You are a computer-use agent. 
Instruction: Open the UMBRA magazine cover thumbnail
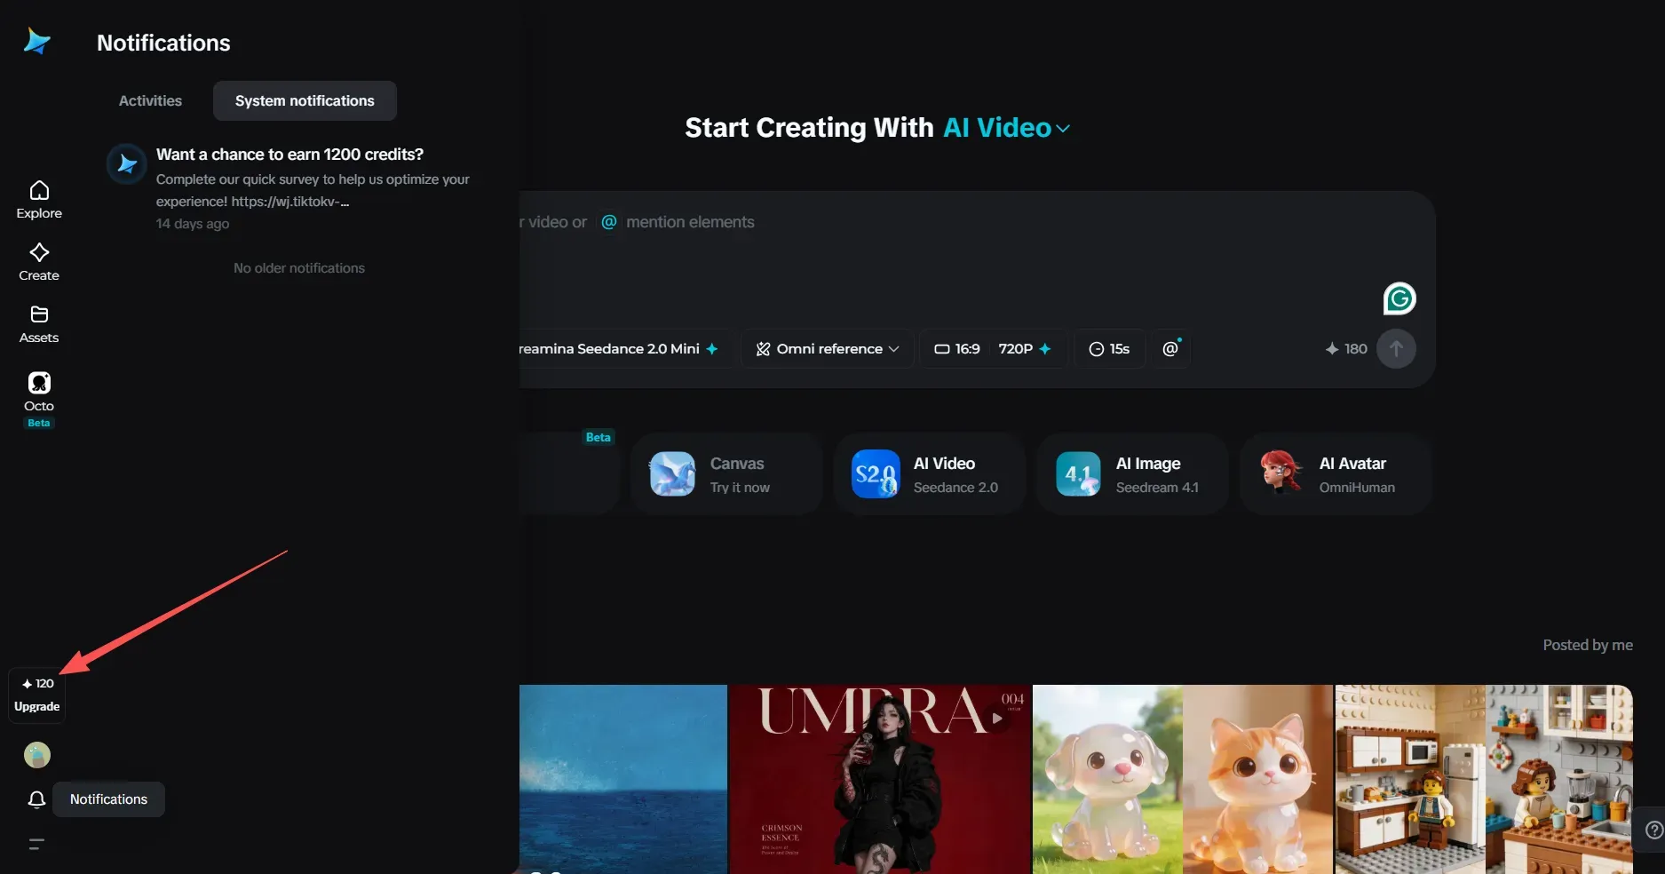(x=880, y=779)
